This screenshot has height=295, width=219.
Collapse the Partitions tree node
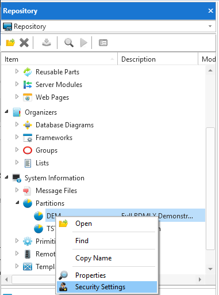pos(17,202)
